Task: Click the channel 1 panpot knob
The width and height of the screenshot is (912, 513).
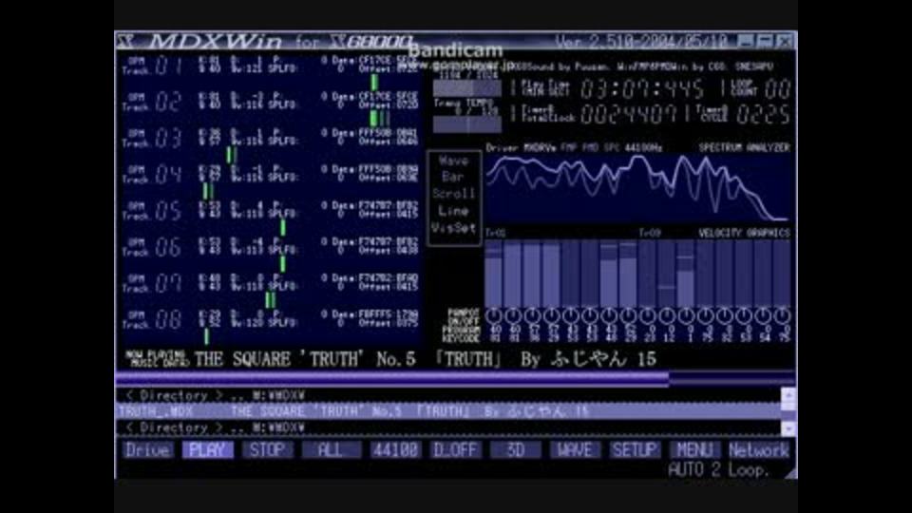Action: coord(494,315)
